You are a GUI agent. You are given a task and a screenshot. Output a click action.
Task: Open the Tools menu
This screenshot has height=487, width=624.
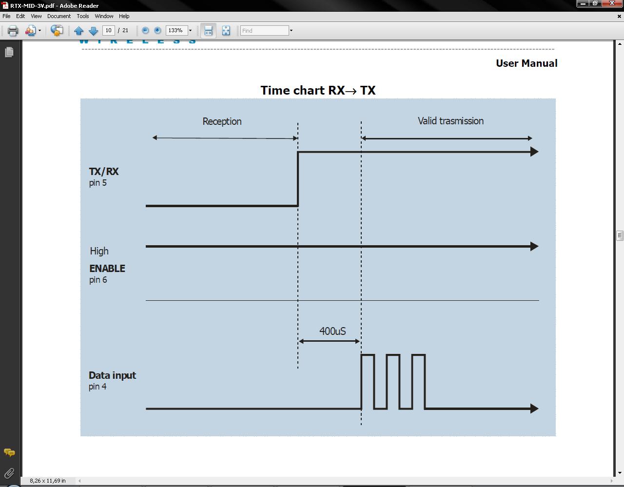click(82, 16)
